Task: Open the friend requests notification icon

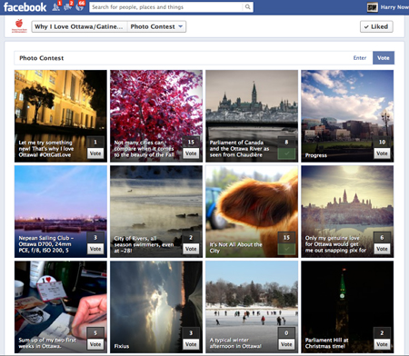Action: (x=56, y=7)
